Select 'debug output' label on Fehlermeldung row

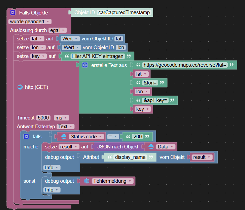59,181
